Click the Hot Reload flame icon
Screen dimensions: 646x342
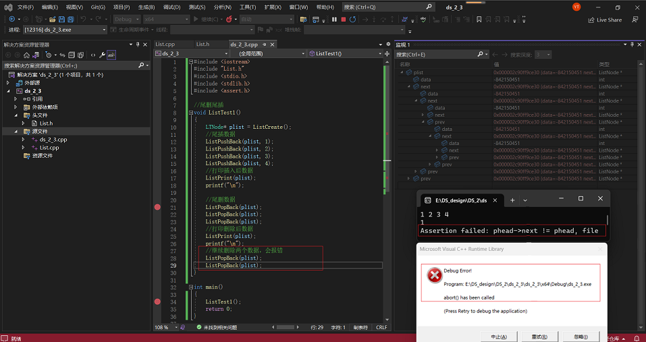229,20
